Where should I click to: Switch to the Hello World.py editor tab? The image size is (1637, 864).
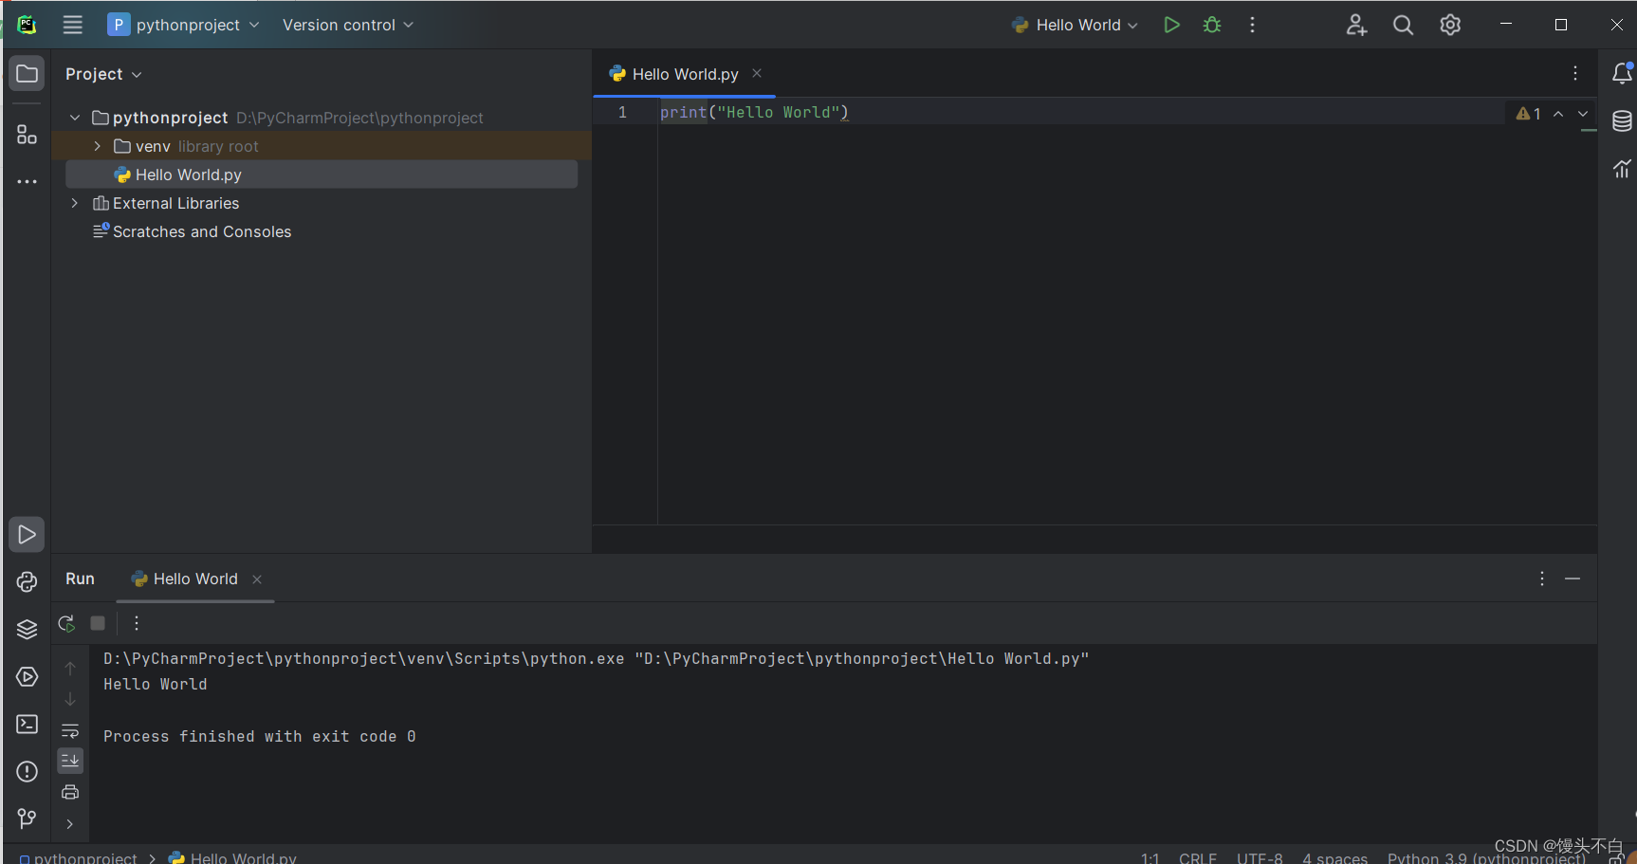click(684, 73)
